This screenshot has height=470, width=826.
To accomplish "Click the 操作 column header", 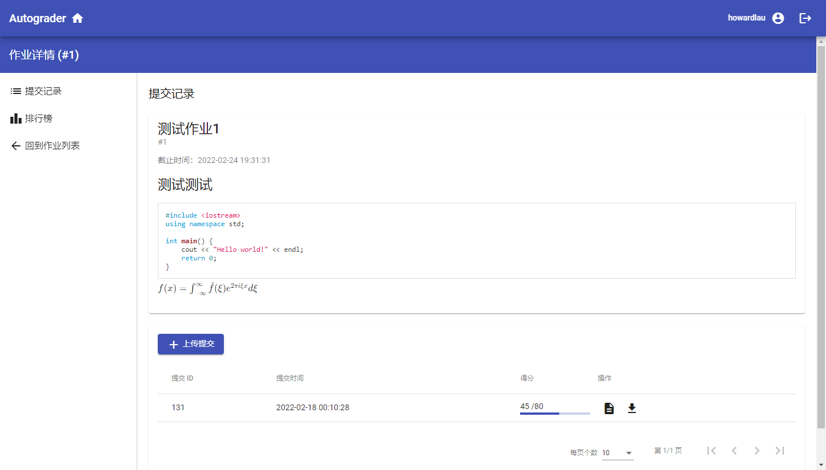I will (x=604, y=378).
